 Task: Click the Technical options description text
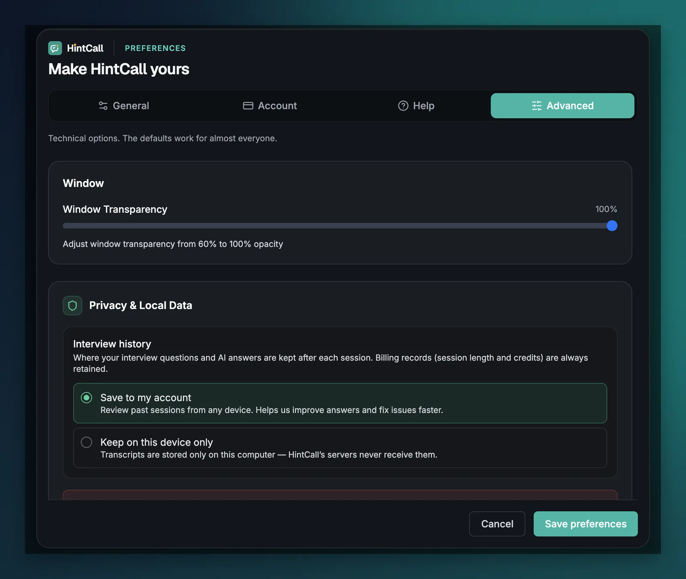pyautogui.click(x=162, y=138)
